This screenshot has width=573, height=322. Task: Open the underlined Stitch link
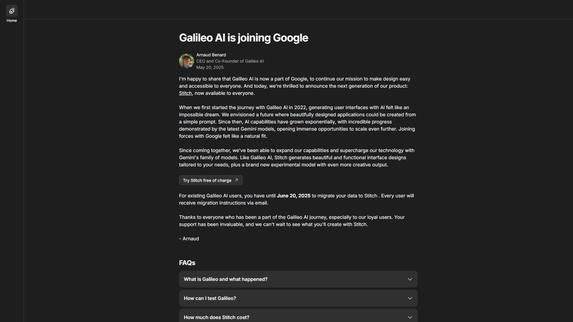pyautogui.click(x=185, y=93)
